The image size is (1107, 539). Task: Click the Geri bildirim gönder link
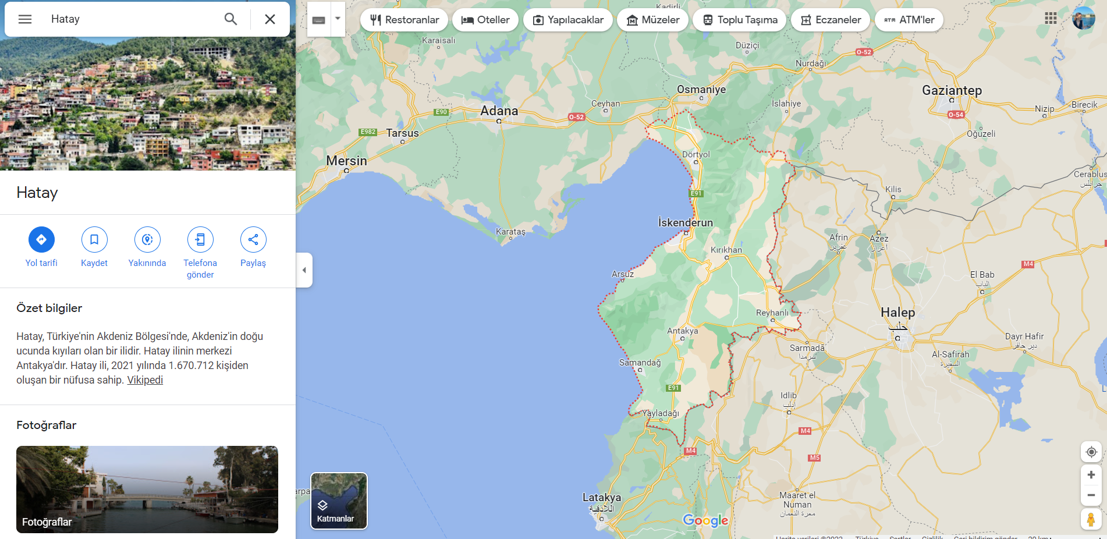(984, 537)
